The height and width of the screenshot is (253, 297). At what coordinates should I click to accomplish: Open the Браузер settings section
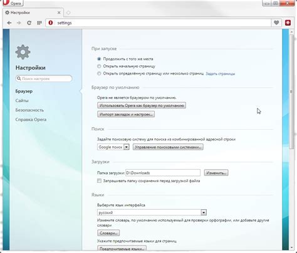24,91
